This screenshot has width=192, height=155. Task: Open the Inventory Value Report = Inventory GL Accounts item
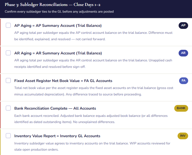pyautogui.click(x=57, y=136)
